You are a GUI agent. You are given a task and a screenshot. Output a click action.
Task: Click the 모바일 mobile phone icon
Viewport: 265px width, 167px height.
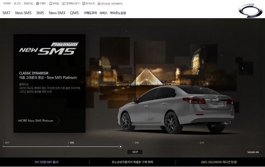click(x=50, y=4)
